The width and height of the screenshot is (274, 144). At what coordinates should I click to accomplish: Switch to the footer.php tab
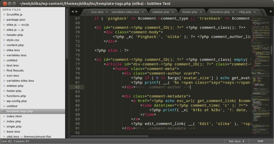(190, 12)
